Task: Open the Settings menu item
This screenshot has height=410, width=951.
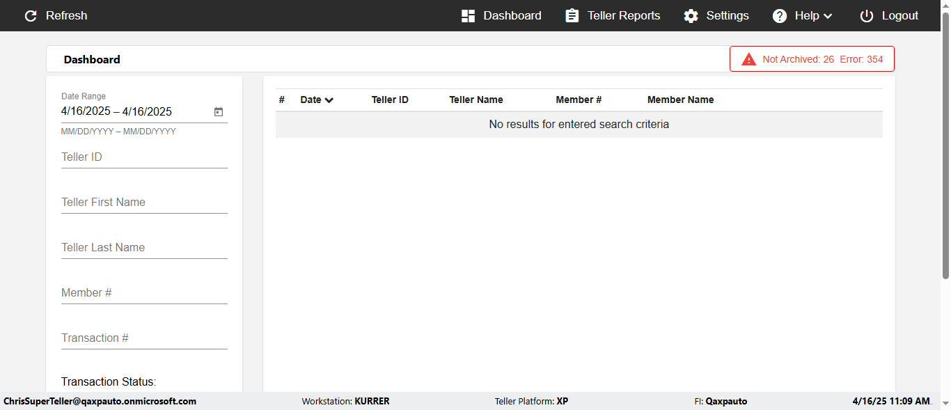Action: click(x=728, y=15)
